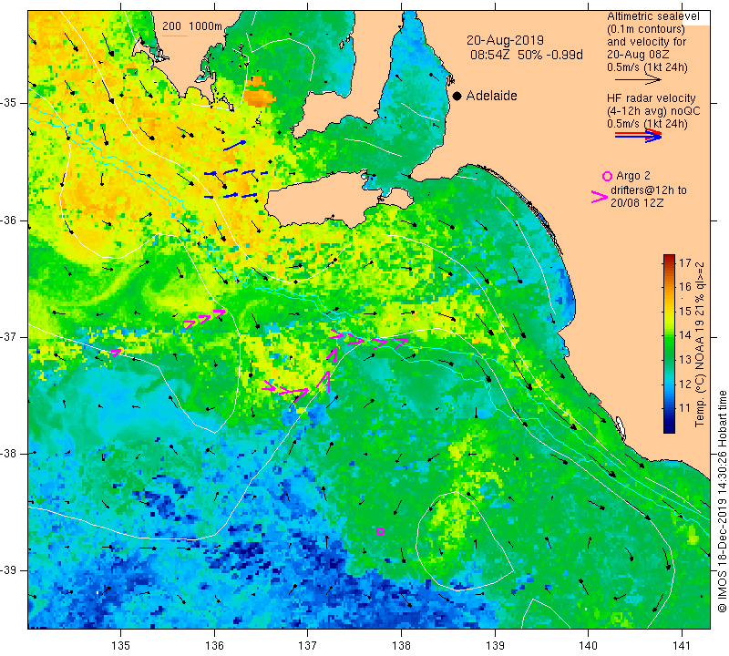
Task: Click the 11 value on temperature scale
Action: coord(685,408)
